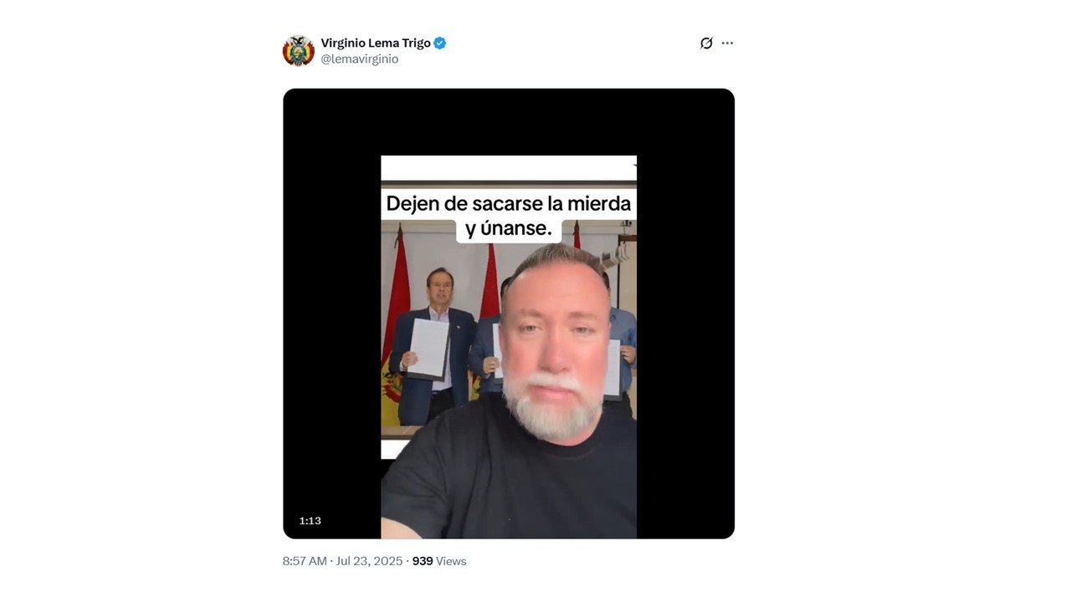
Task: Click the red flag left of suited man
Action: [397, 297]
